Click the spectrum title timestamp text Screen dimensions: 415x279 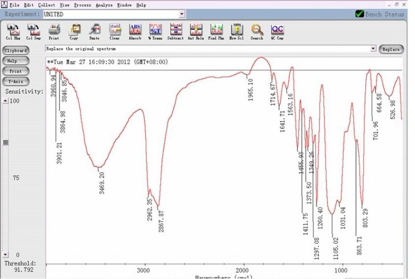[x=107, y=62]
